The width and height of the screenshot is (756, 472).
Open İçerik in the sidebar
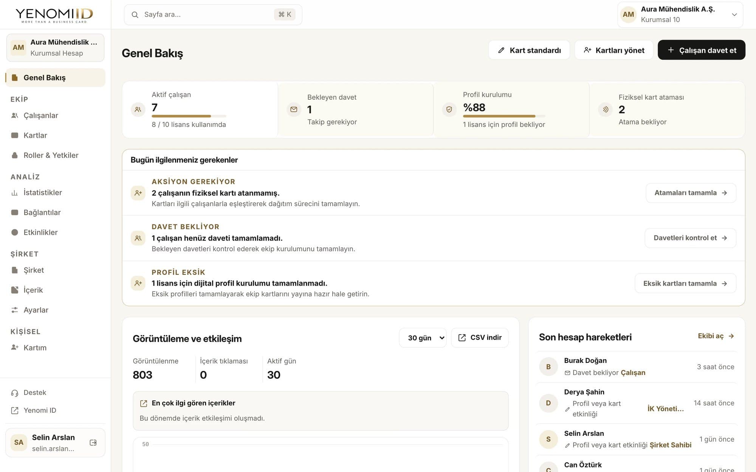(55, 290)
